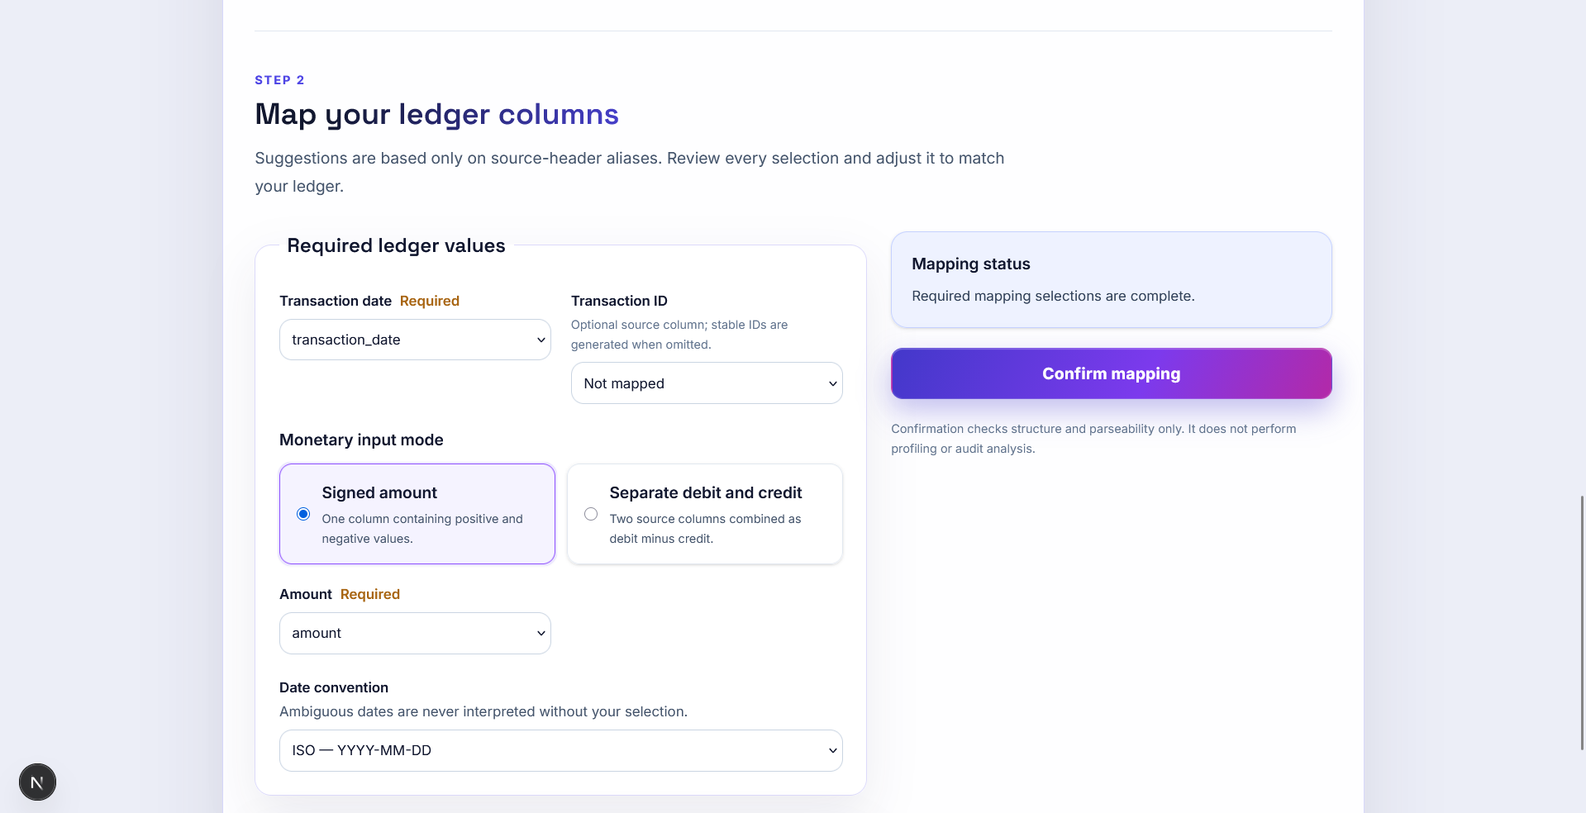The image size is (1586, 813).
Task: Choose the Signed amount option card
Action: click(x=417, y=514)
